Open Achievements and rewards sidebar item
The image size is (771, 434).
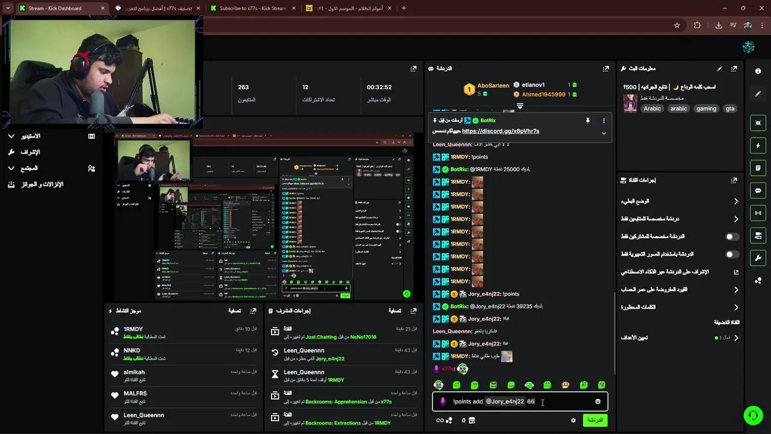click(x=36, y=184)
